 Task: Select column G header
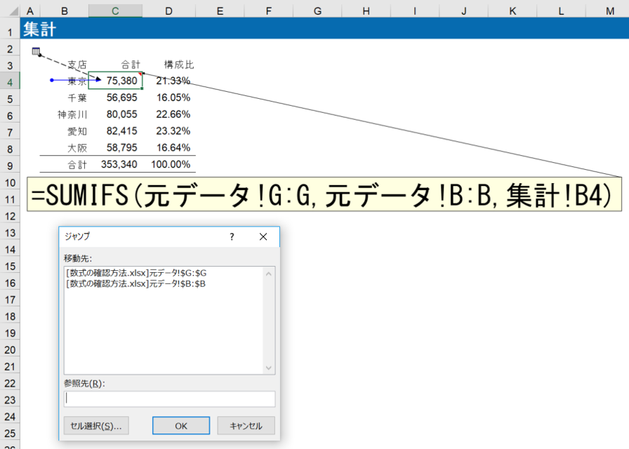click(317, 11)
